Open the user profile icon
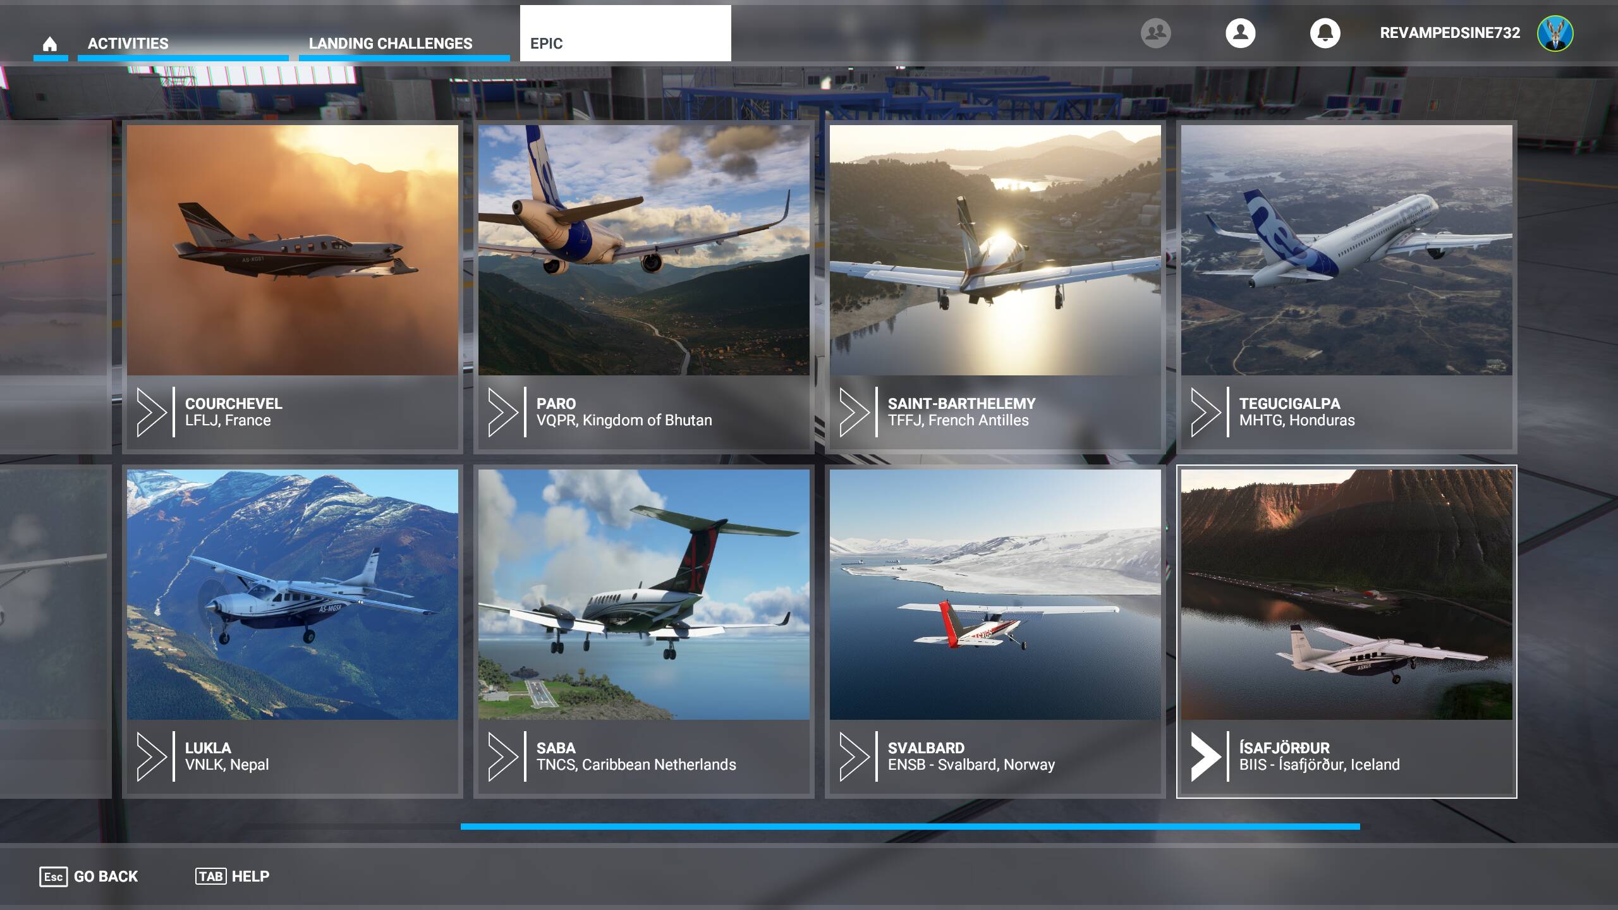Screen dimensions: 1618x910 click(1240, 33)
